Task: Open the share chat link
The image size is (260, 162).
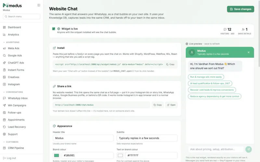Action: click(x=171, y=105)
